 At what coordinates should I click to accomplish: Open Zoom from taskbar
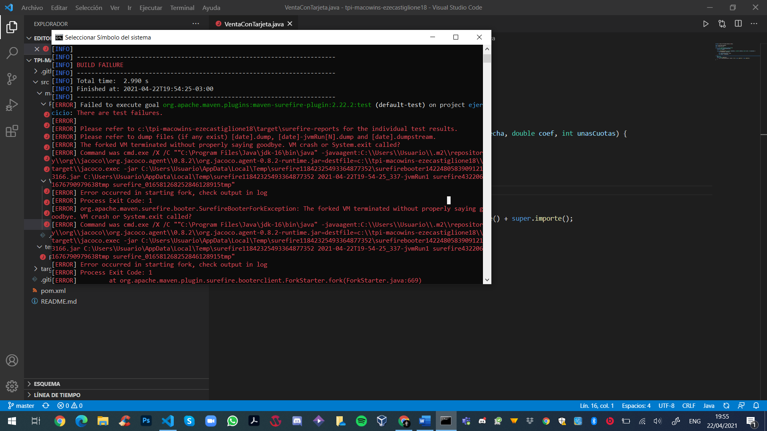click(211, 421)
